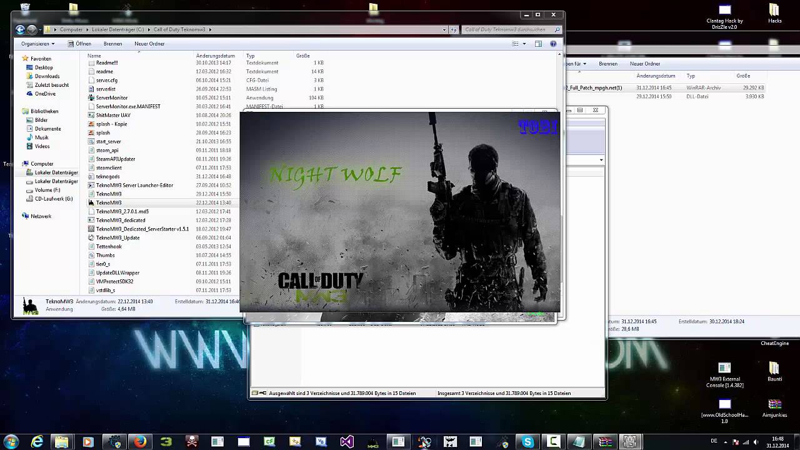800x450 pixels.
Task: Select the Baunti desktop folder
Action: (x=774, y=371)
